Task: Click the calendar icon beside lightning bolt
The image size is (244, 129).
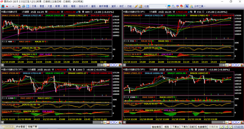Action: coord(141,6)
